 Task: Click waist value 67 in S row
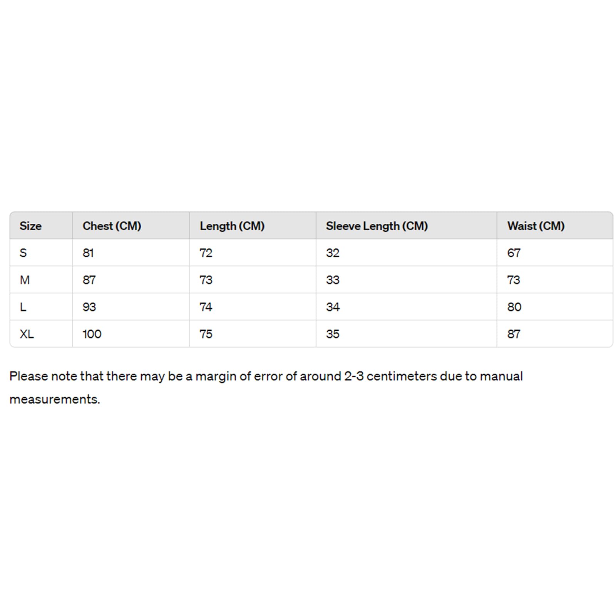click(514, 253)
